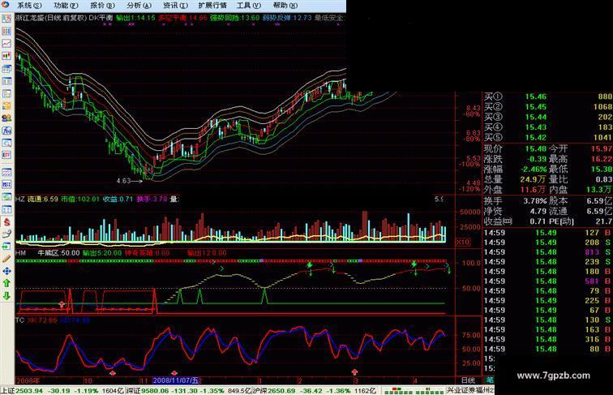613x395 pixels.
Task: Click the two-people users sidebar icon
Action: [6, 118]
